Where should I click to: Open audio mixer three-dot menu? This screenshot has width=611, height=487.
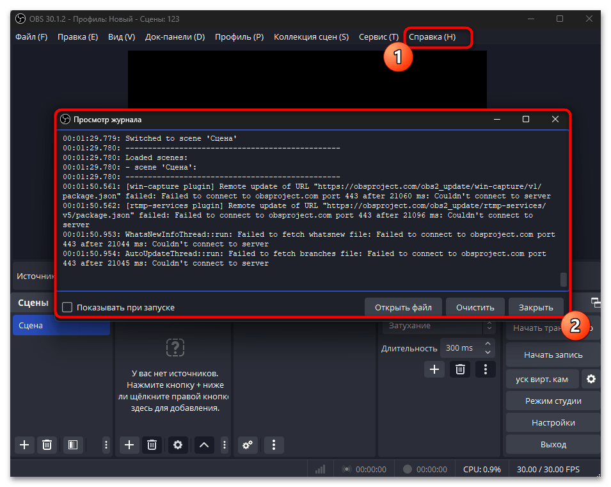coord(274,445)
